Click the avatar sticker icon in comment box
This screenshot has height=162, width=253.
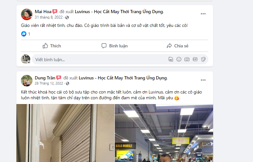coord(171,59)
